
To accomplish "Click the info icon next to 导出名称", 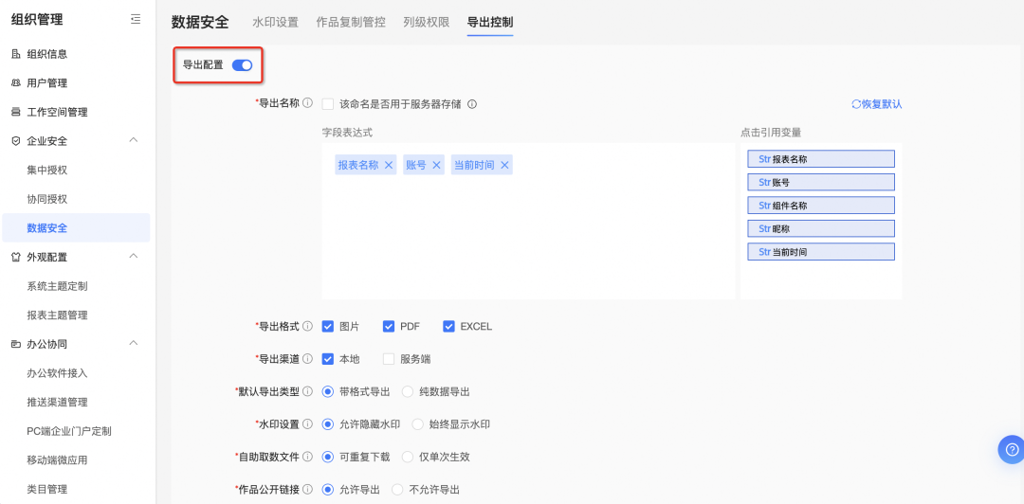I will coord(307,104).
